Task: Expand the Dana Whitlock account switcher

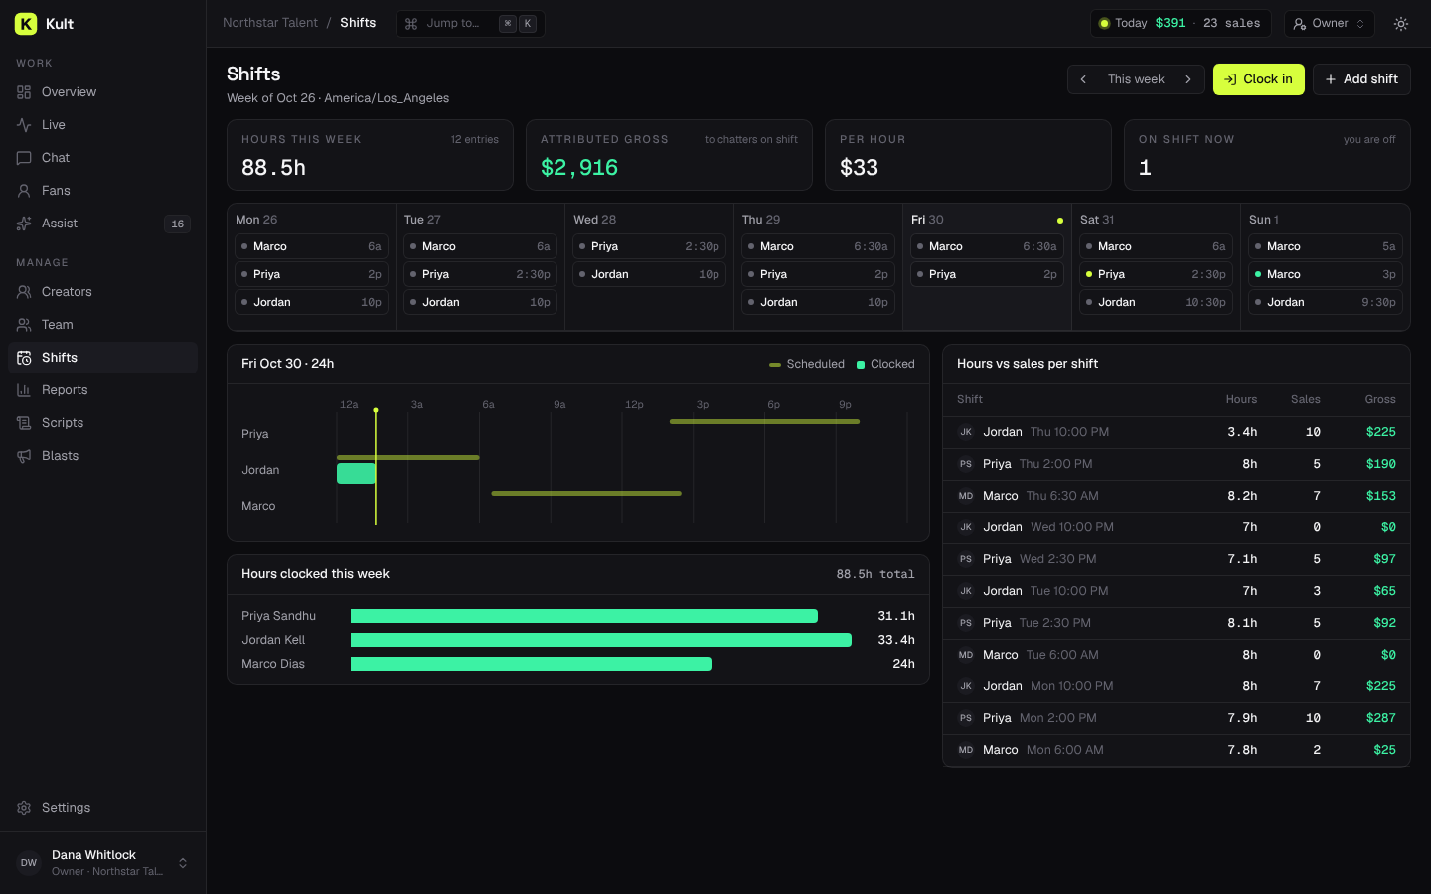Action: [103, 863]
